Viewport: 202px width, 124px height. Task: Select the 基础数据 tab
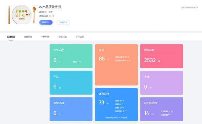coord(11,37)
